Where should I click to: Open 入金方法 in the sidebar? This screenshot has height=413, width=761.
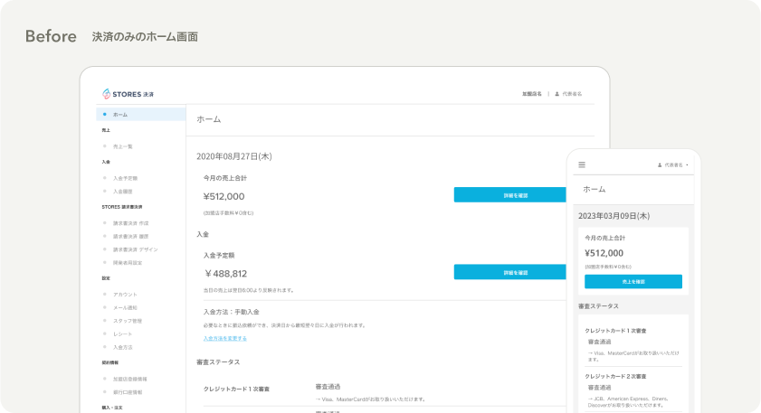[123, 347]
